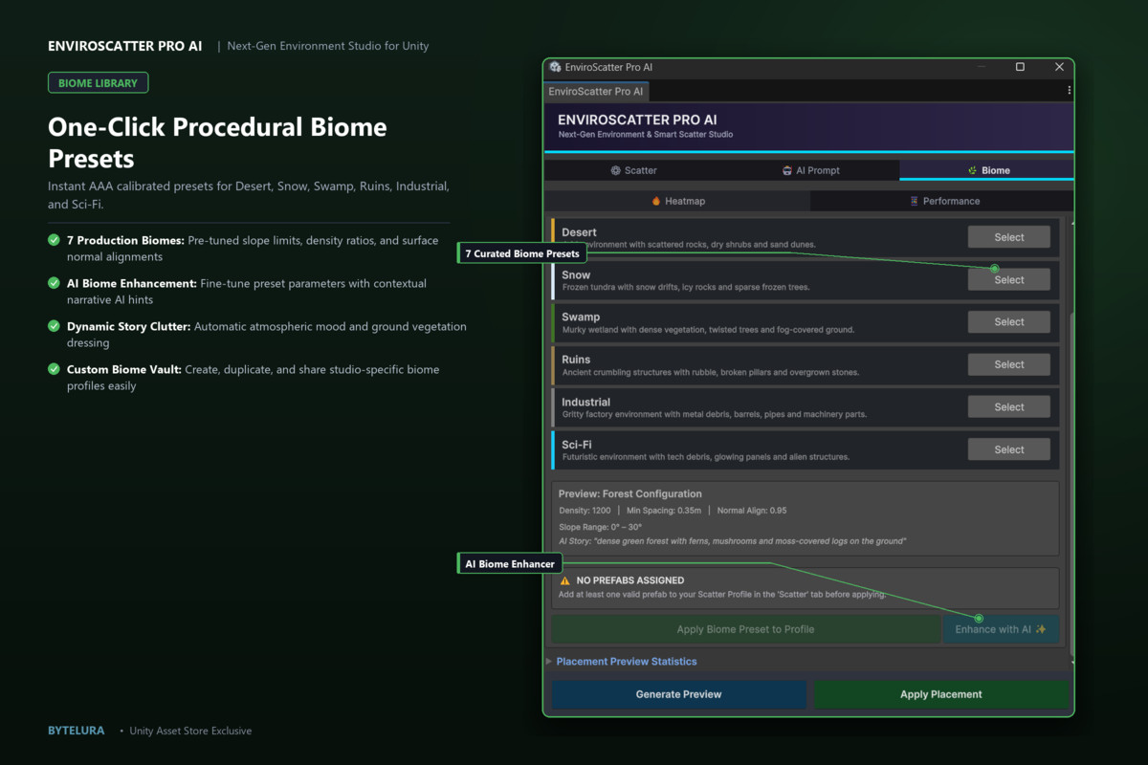This screenshot has height=765, width=1148.
Task: Switch to the Scatter tab
Action: coord(633,170)
